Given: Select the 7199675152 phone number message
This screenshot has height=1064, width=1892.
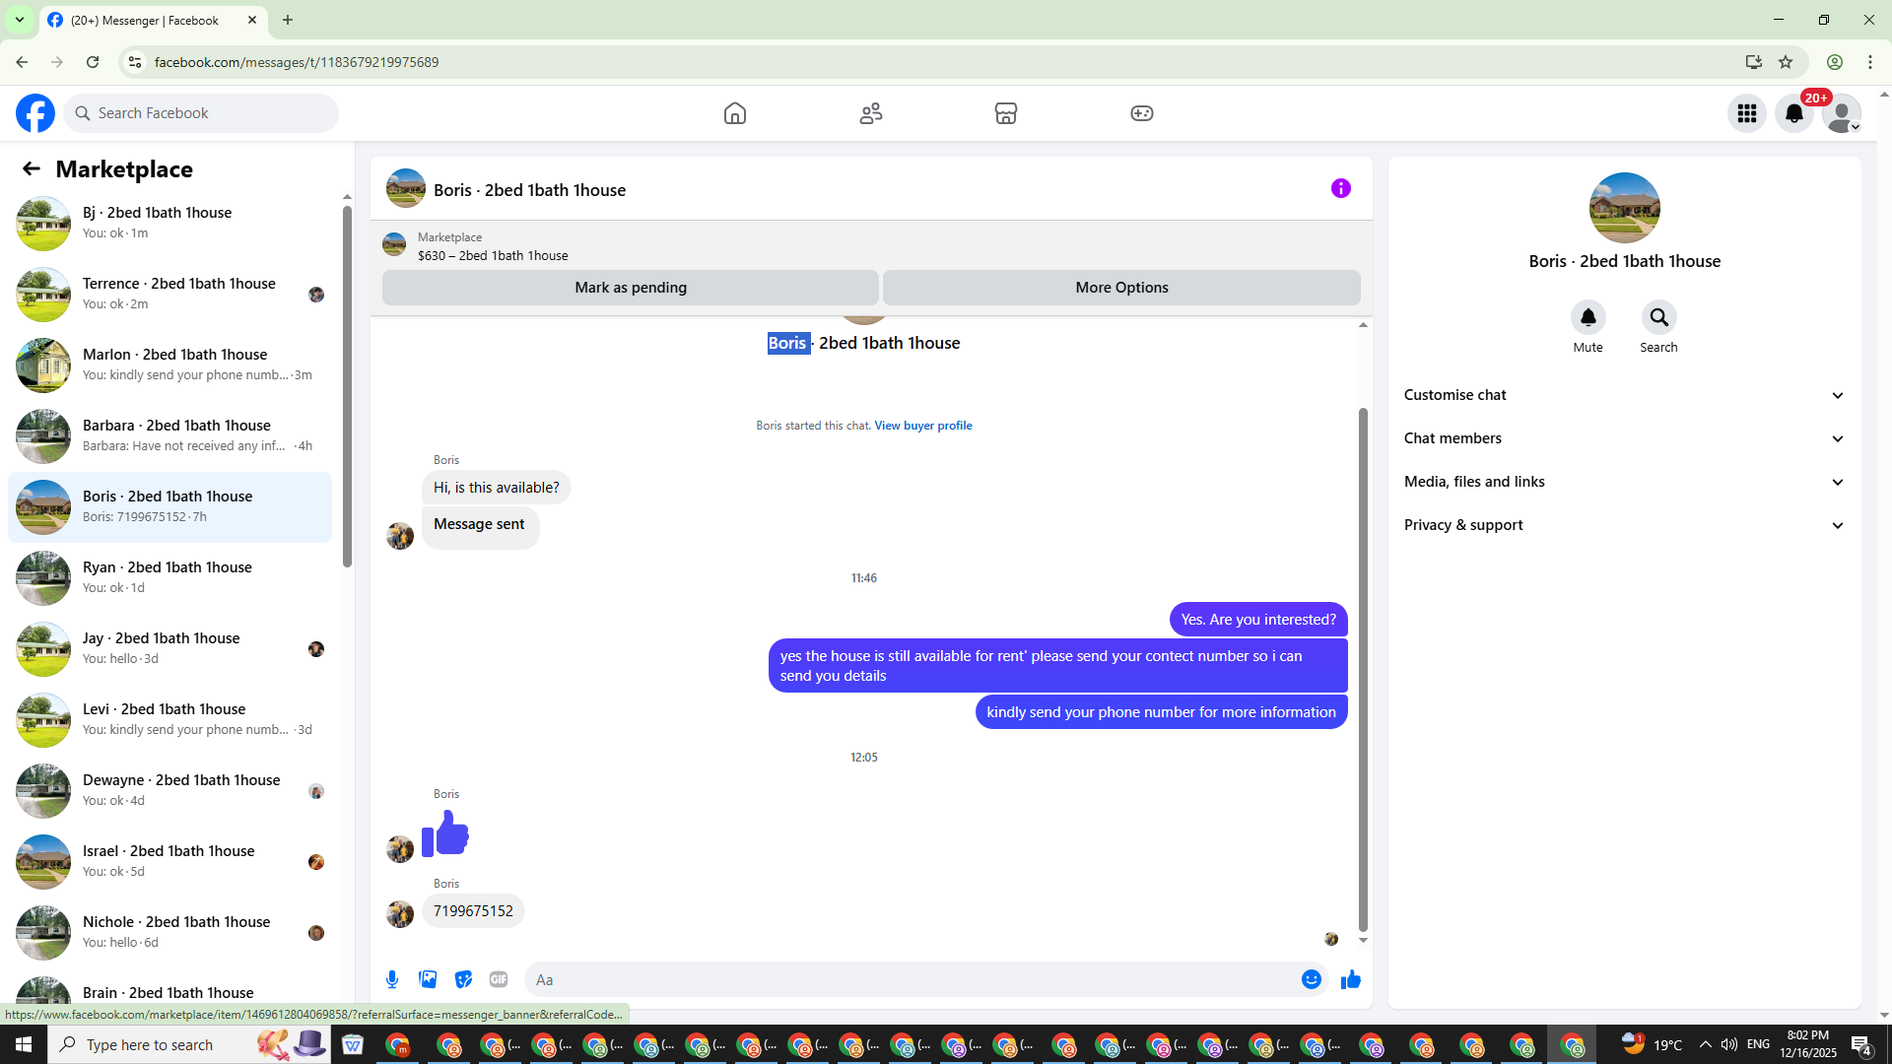Looking at the screenshot, I should pyautogui.click(x=473, y=911).
